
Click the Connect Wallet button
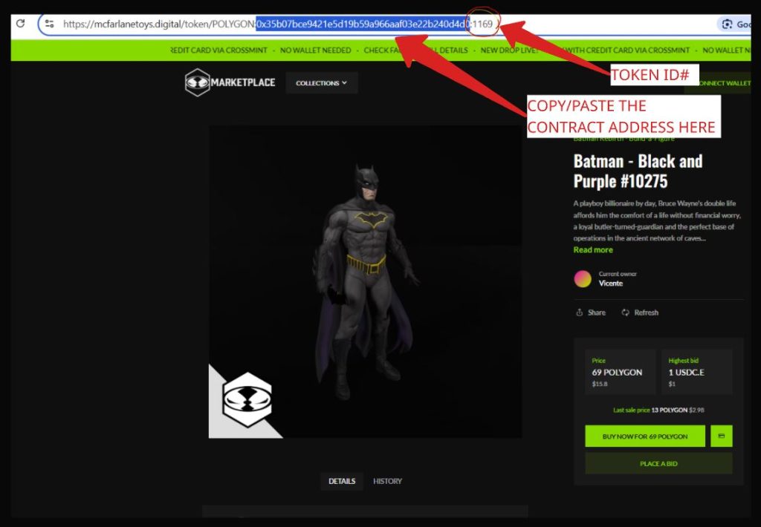(719, 83)
